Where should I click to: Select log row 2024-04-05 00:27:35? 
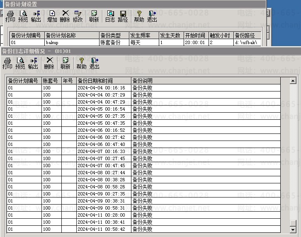click(143, 116)
